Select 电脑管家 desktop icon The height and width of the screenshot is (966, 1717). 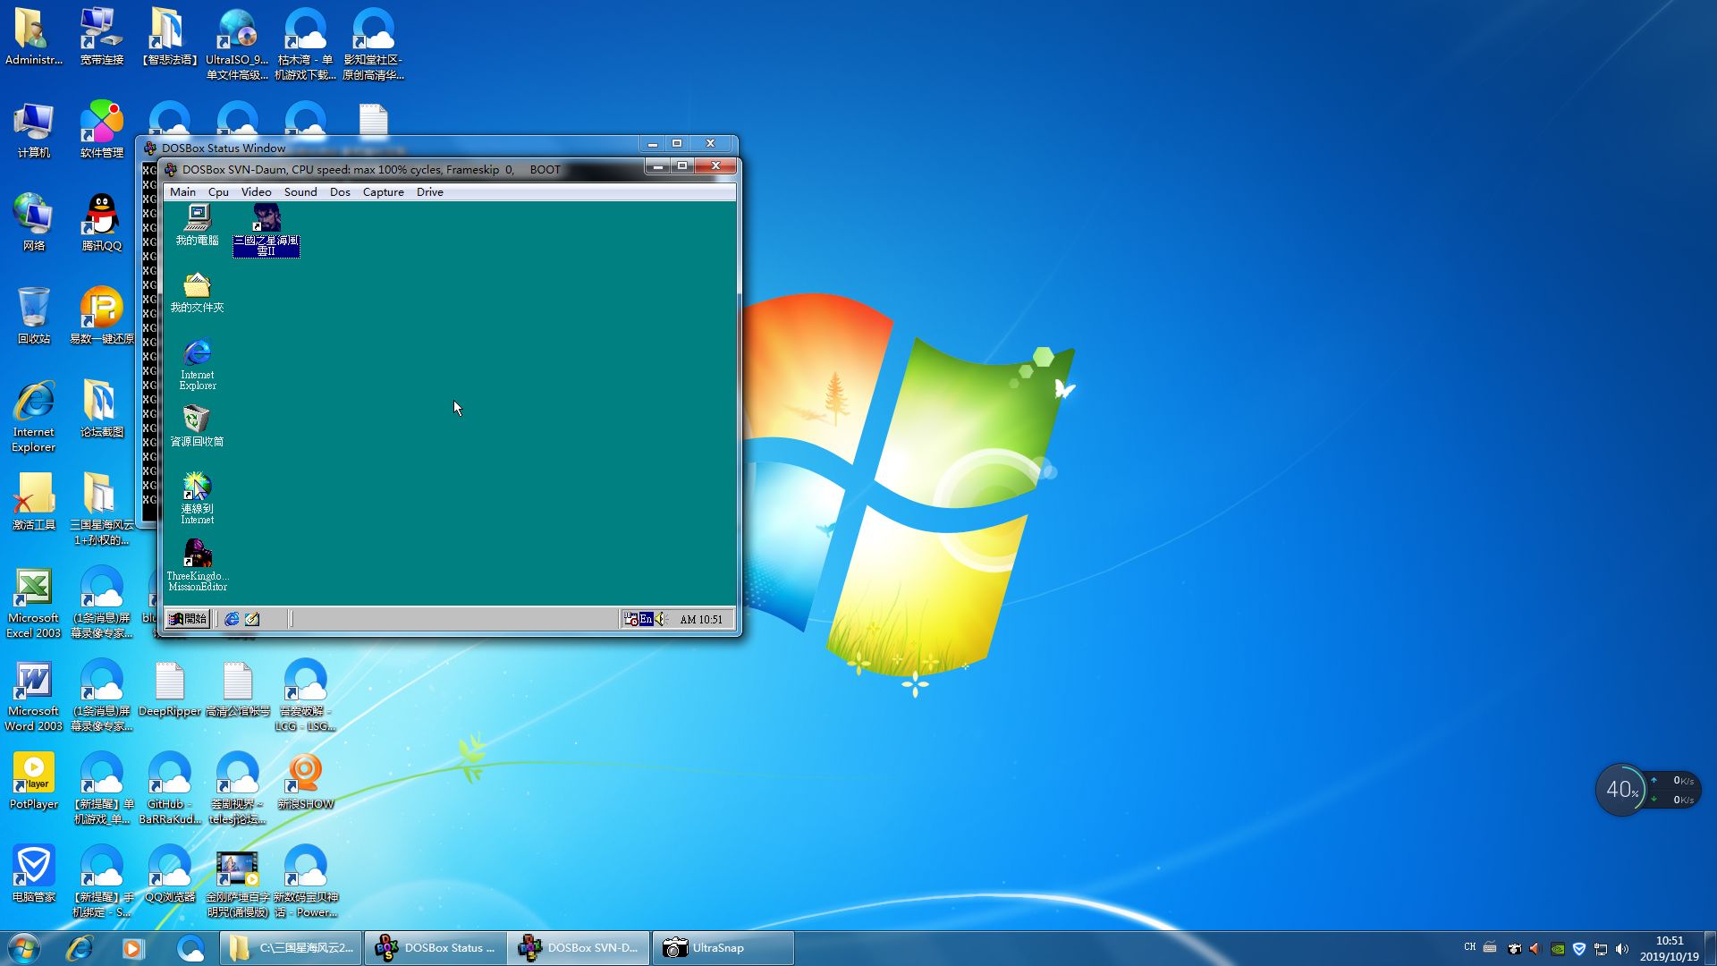[x=33, y=874]
